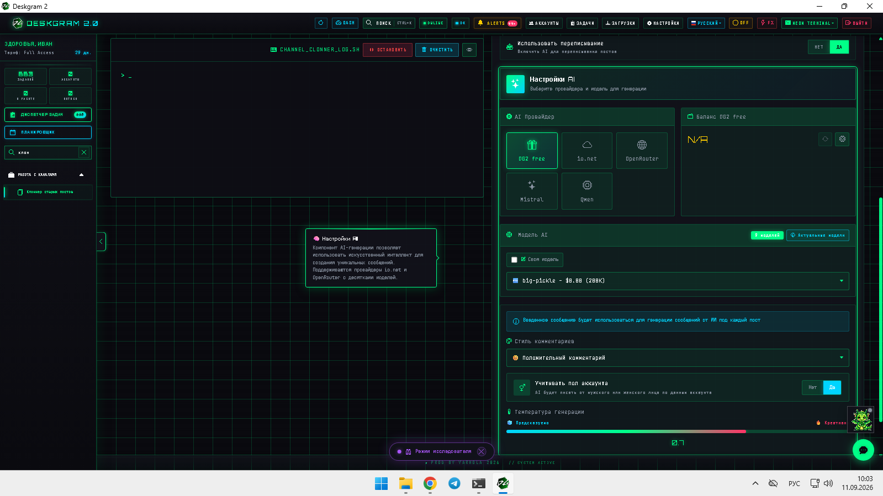Open the chat support bubble icon

(x=863, y=450)
